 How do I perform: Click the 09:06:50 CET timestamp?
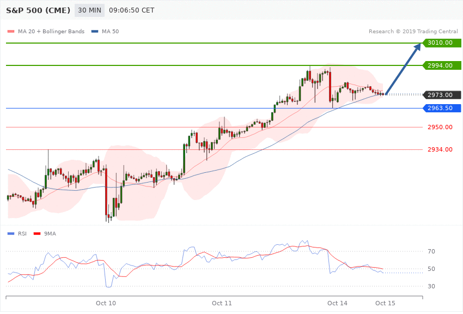coord(132,10)
